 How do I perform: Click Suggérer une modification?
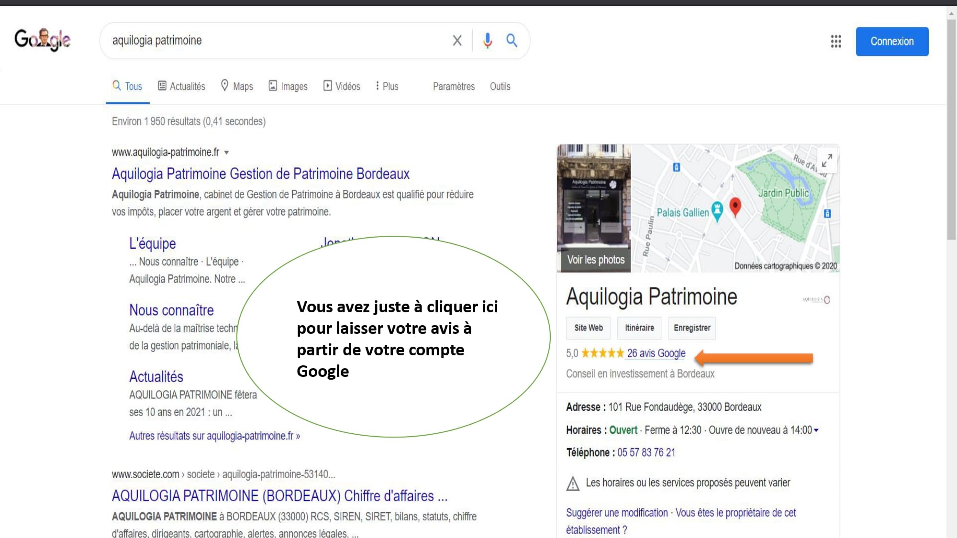(617, 513)
